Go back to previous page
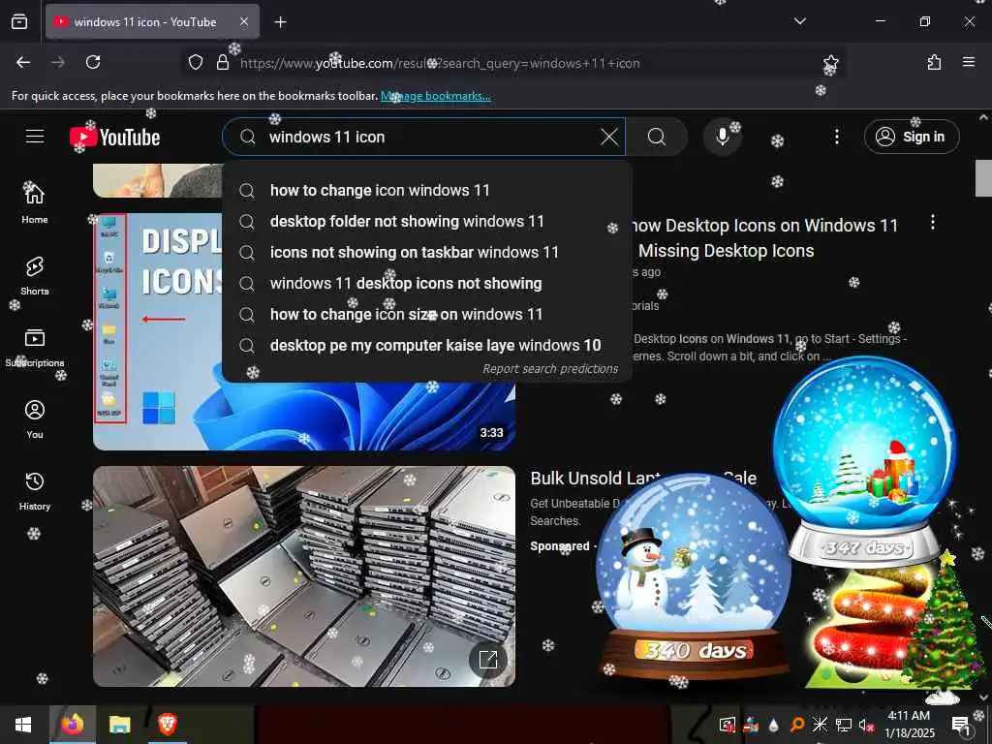The height and width of the screenshot is (744, 992). [x=23, y=62]
